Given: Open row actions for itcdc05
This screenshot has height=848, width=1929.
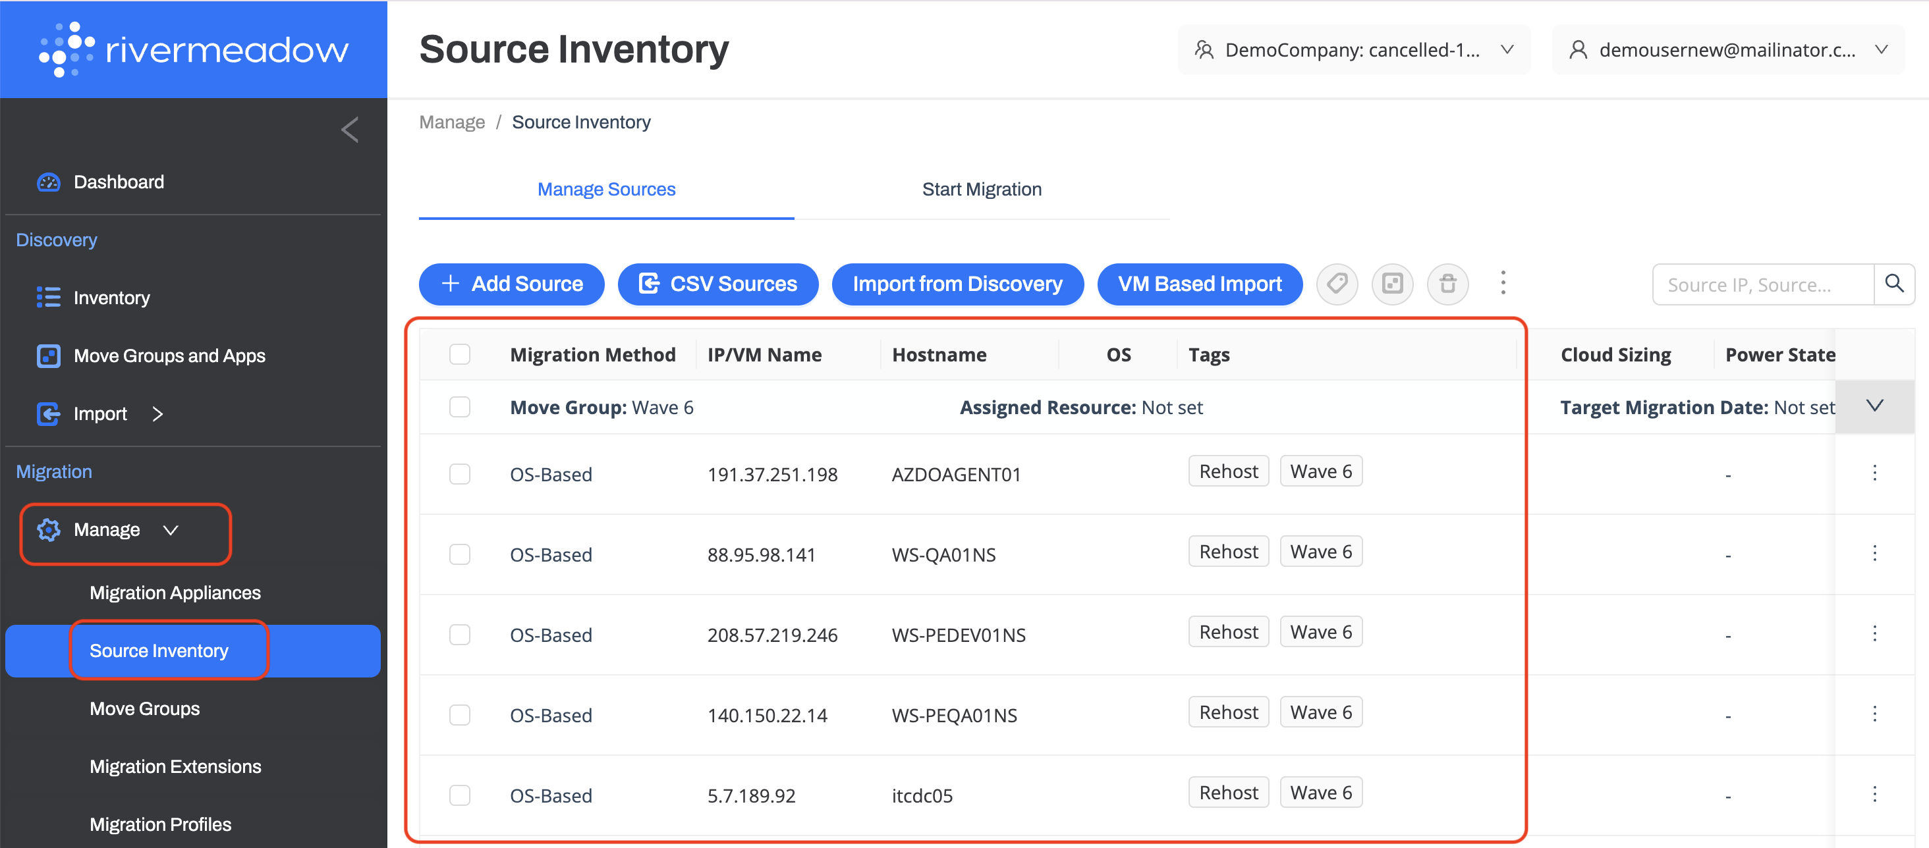Looking at the screenshot, I should pyautogui.click(x=1874, y=794).
